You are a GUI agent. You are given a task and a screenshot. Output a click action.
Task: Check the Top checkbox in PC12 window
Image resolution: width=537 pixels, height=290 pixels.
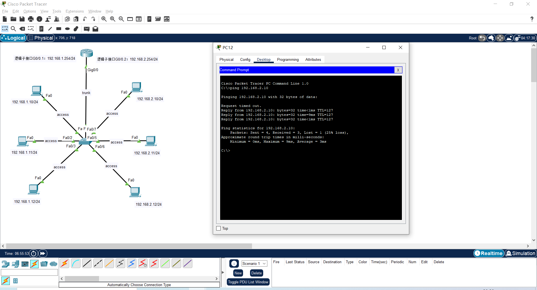(219, 228)
